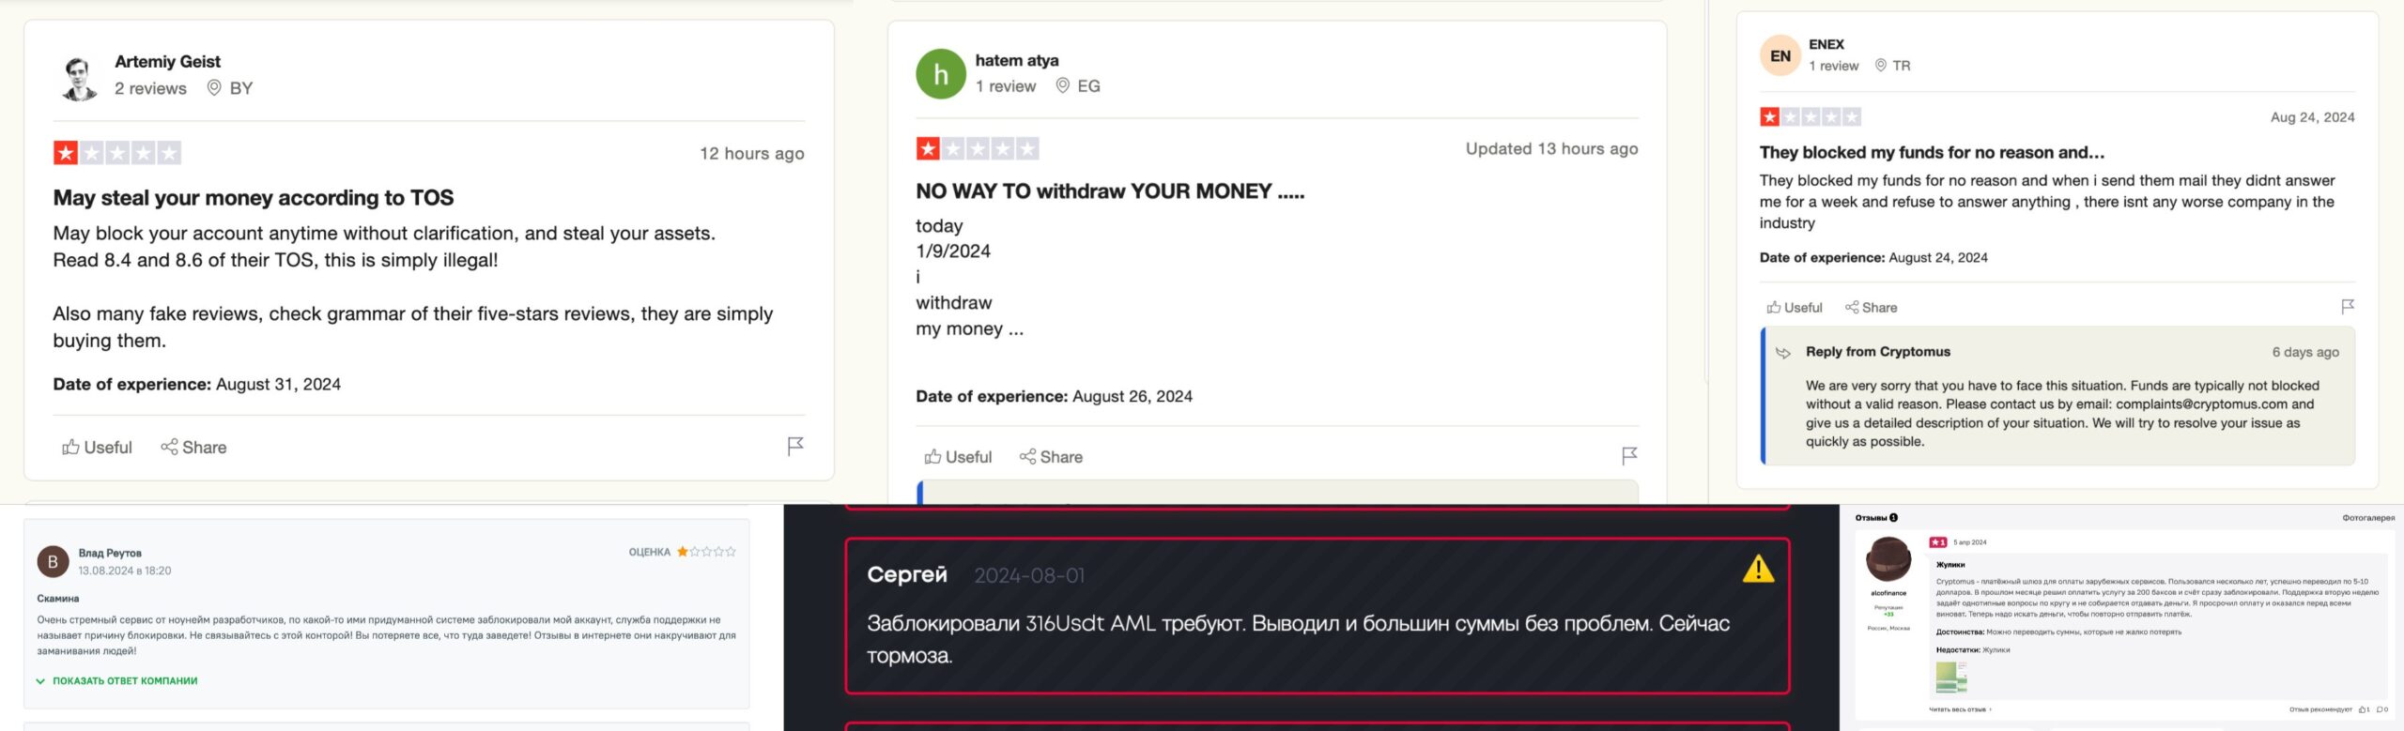Share Artemiy Geist's review
The width and height of the screenshot is (2404, 731).
pos(193,448)
